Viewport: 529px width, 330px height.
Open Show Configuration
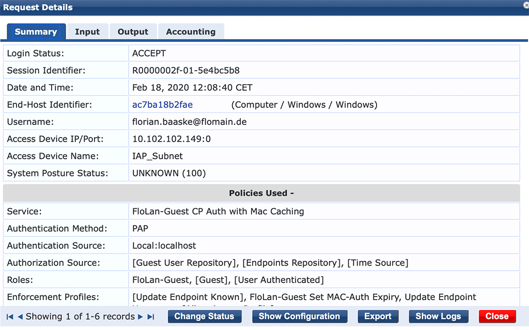(300, 316)
